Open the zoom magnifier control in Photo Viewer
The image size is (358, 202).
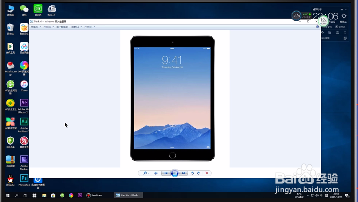coord(146,173)
